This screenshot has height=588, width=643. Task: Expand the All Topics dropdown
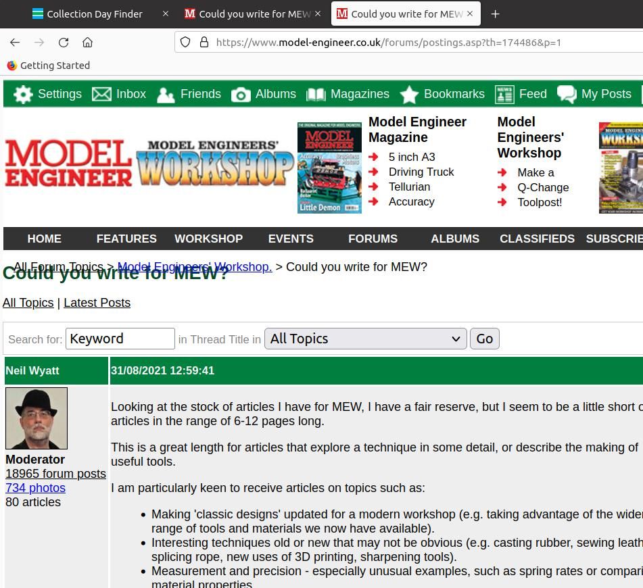(x=365, y=339)
